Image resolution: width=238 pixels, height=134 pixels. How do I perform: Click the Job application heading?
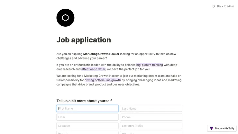[84, 40]
